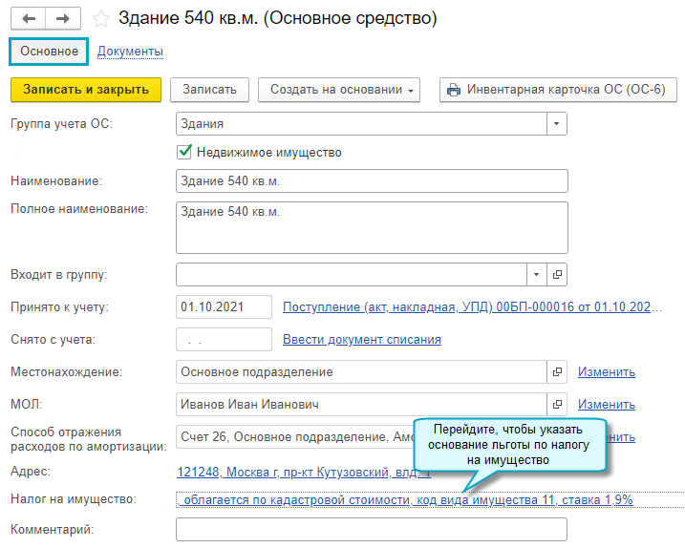Open МОЛ person card with open icon

pyautogui.click(x=558, y=405)
